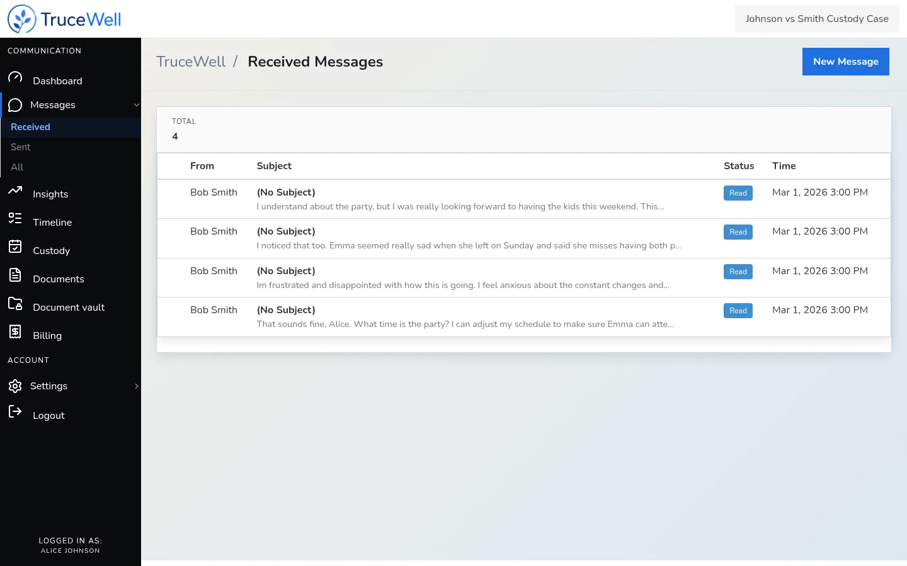Click the Messages speech bubble icon
Viewport: 907px width, 566px height.
[x=15, y=105]
